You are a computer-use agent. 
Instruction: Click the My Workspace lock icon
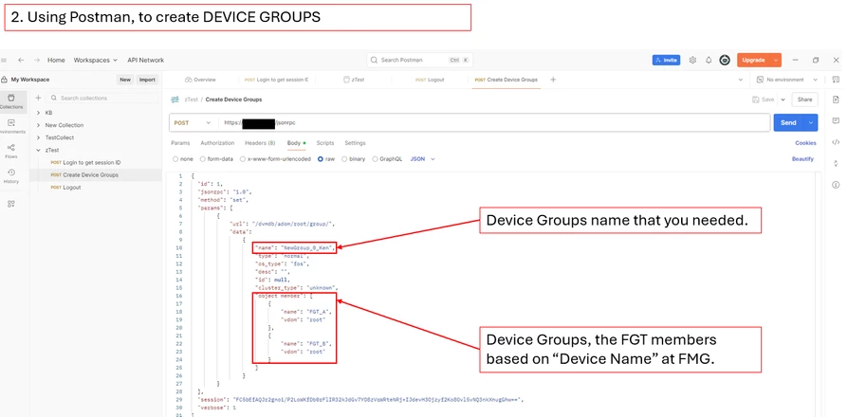5,80
